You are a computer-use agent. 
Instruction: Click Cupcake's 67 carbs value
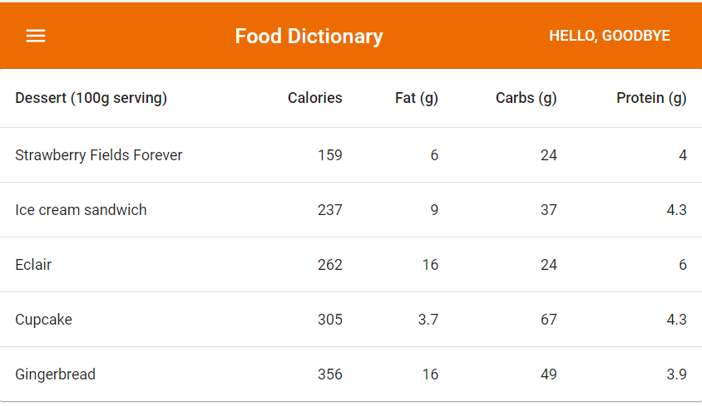(x=548, y=320)
